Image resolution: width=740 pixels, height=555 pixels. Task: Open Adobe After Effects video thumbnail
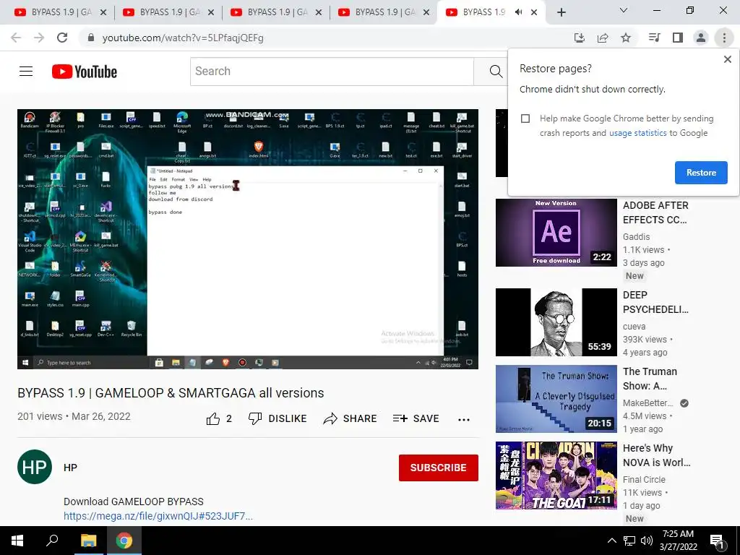[556, 233]
